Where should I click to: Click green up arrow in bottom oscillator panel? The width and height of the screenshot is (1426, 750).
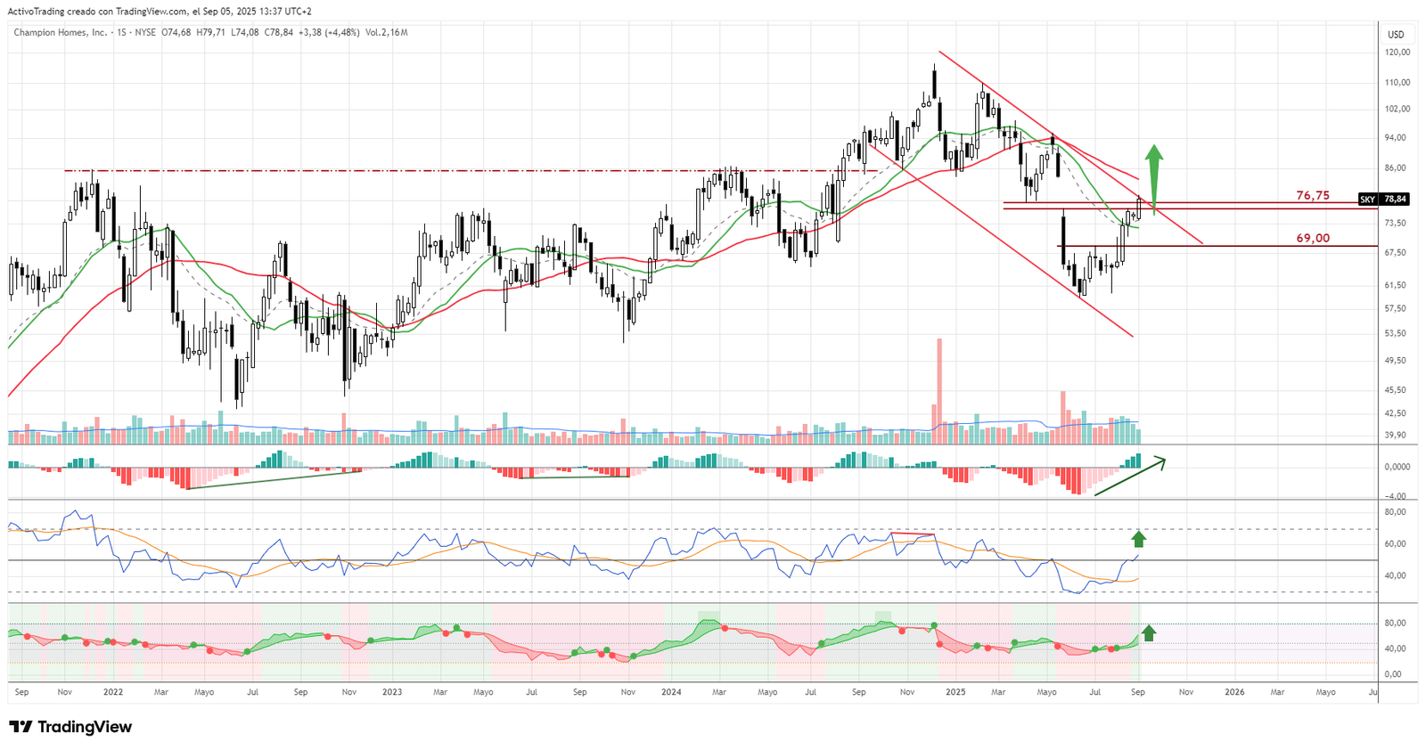coord(1149,632)
